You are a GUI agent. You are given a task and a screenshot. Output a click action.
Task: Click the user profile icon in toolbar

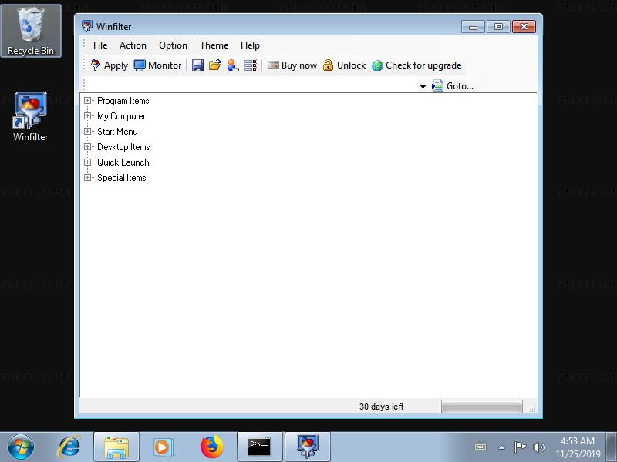233,65
